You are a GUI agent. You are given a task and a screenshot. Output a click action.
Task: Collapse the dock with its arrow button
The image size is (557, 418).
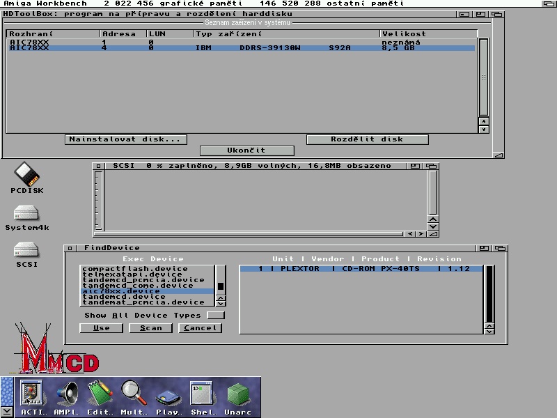point(6,411)
